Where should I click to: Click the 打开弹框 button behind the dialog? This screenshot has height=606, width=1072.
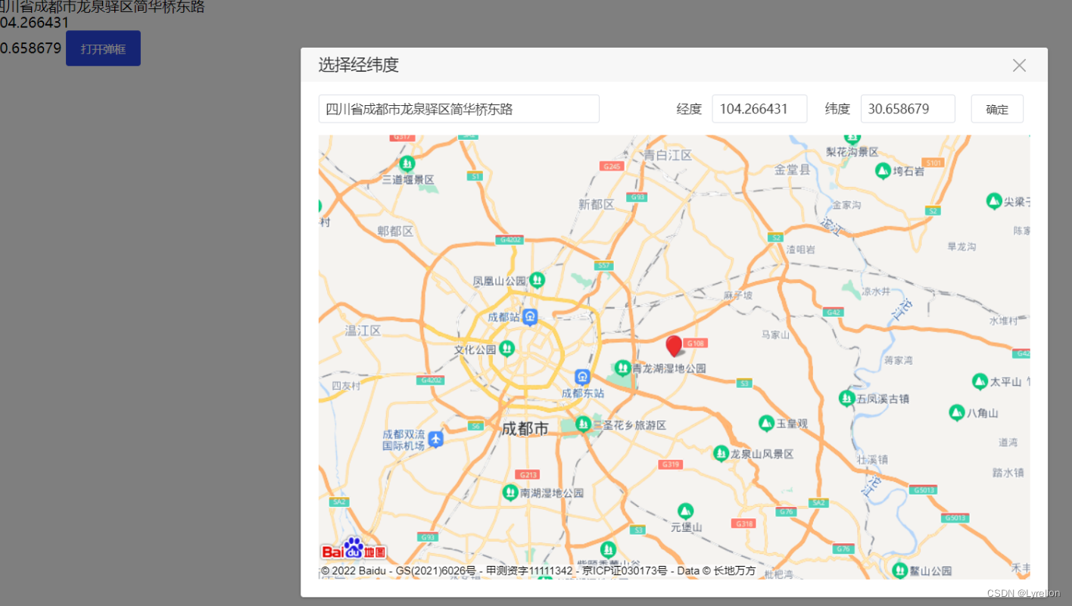pyautogui.click(x=103, y=48)
